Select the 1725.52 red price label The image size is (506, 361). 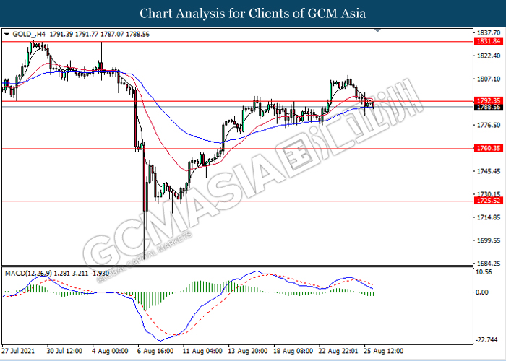tap(489, 201)
